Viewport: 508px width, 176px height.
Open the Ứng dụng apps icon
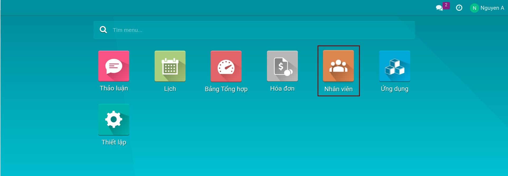[x=395, y=66]
